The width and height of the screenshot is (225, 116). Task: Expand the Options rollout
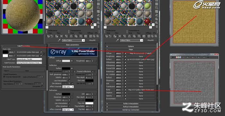coord(131,46)
